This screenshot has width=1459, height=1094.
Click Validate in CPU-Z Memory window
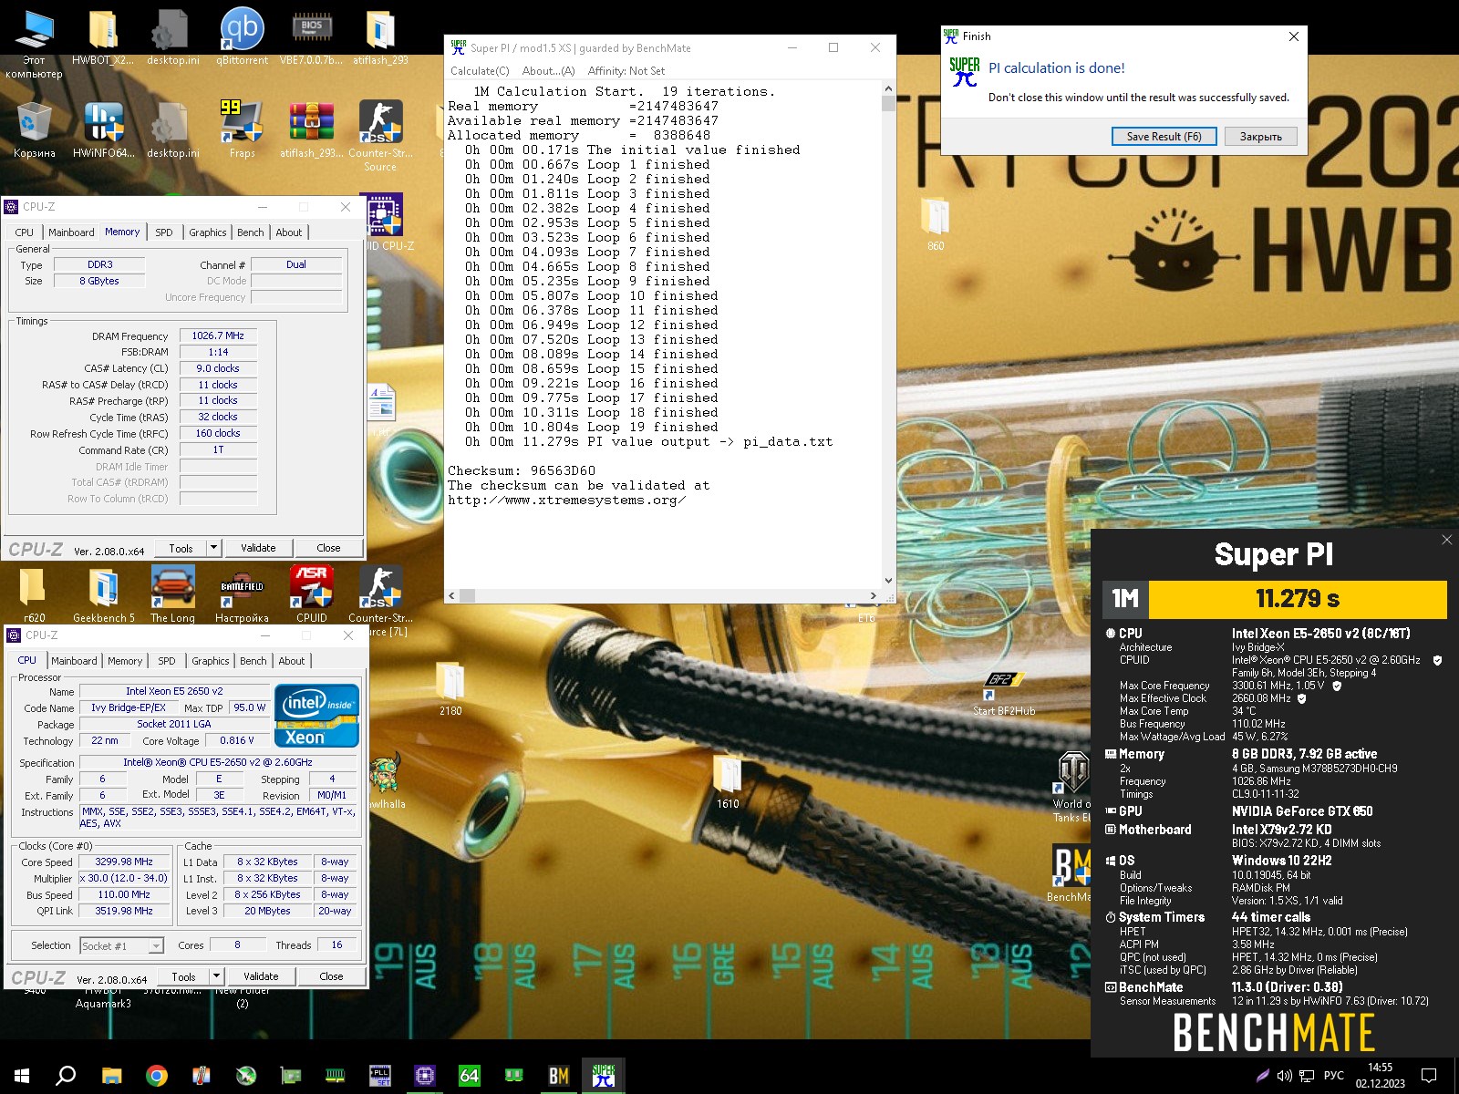pos(258,548)
